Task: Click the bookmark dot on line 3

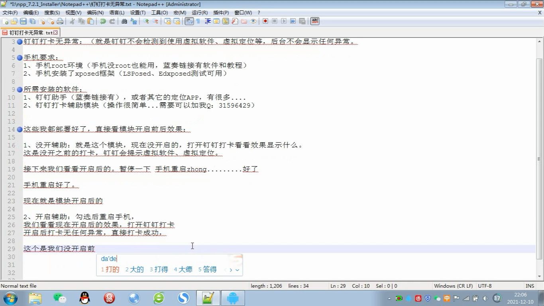Action: pyautogui.click(x=20, y=42)
